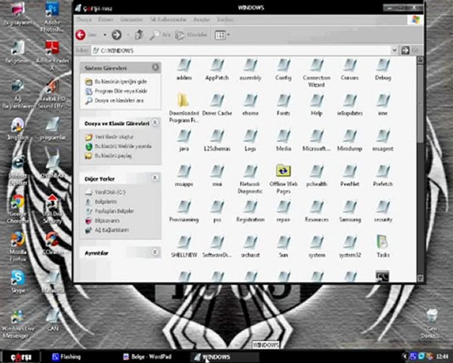This screenshot has height=363, width=453.
Task: Open the Back button history dropdown
Action: click(105, 35)
